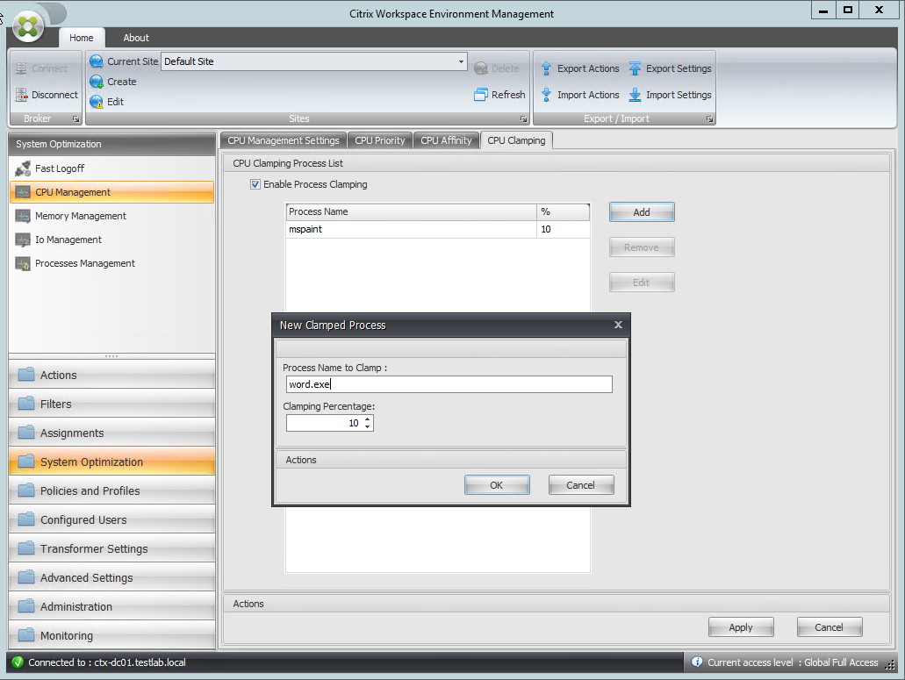Image resolution: width=905 pixels, height=680 pixels.
Task: Click the Actions folder icon
Action: tap(26, 375)
